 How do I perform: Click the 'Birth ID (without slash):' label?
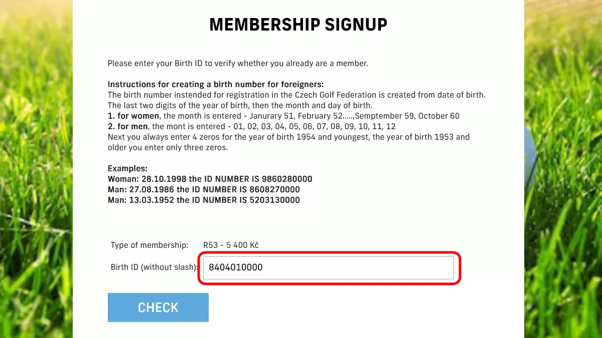pyautogui.click(x=154, y=267)
